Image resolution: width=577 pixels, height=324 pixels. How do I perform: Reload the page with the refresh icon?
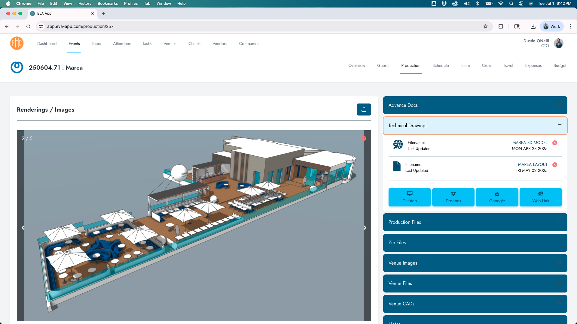(x=28, y=26)
